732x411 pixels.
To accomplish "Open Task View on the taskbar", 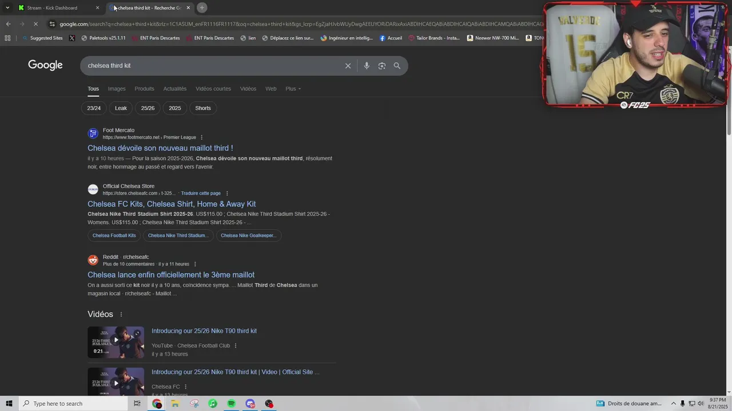I will tap(137, 404).
